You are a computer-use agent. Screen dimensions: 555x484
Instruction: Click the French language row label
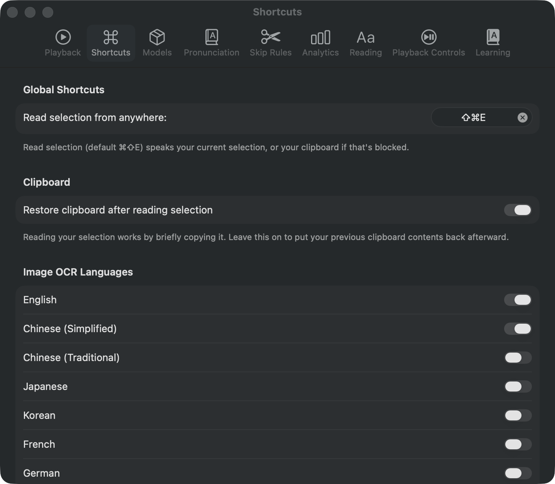pos(39,444)
